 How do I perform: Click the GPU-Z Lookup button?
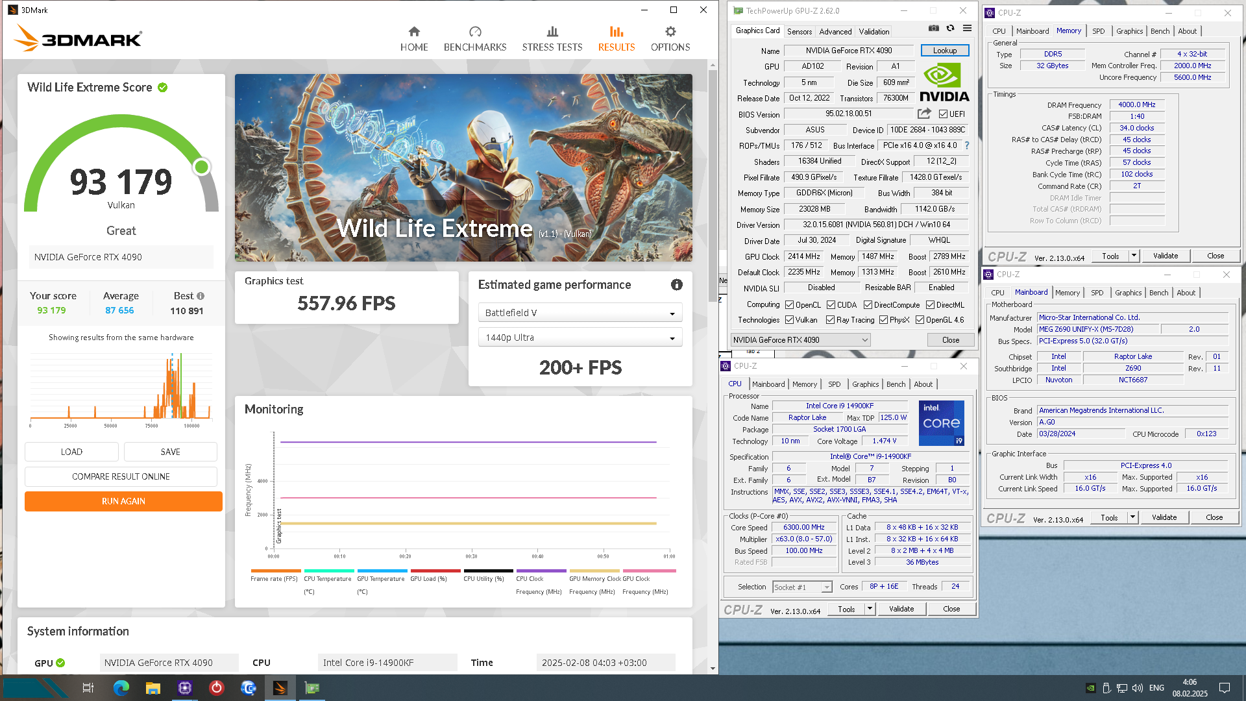(x=944, y=51)
